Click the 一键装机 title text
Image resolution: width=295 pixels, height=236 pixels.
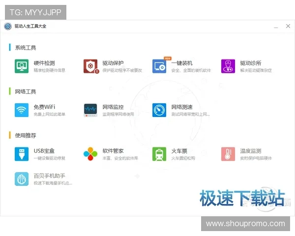[x=182, y=63]
